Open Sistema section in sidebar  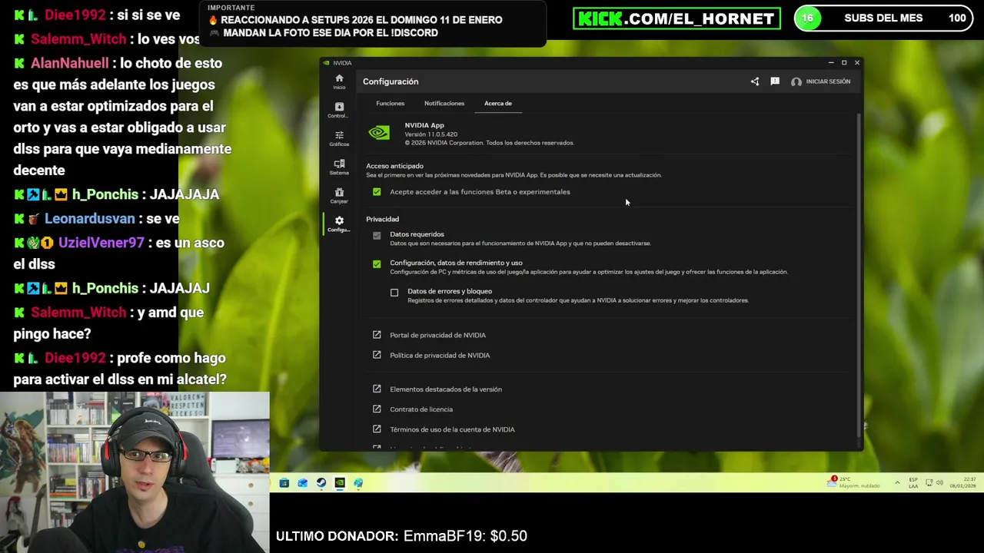[339, 167]
